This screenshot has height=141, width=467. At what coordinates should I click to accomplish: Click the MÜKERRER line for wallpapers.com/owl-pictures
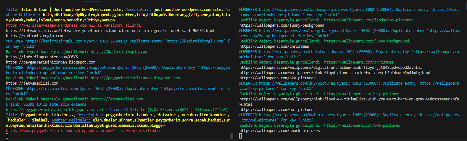pyautogui.click(x=349, y=117)
